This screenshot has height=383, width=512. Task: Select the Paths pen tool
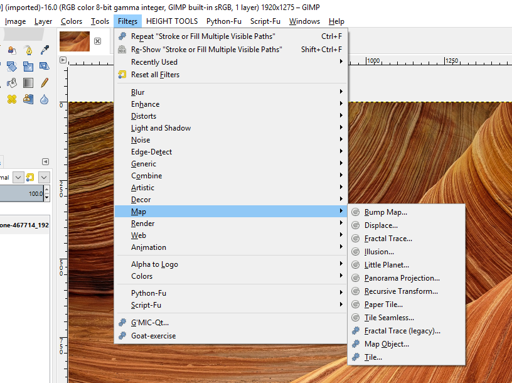[28, 50]
